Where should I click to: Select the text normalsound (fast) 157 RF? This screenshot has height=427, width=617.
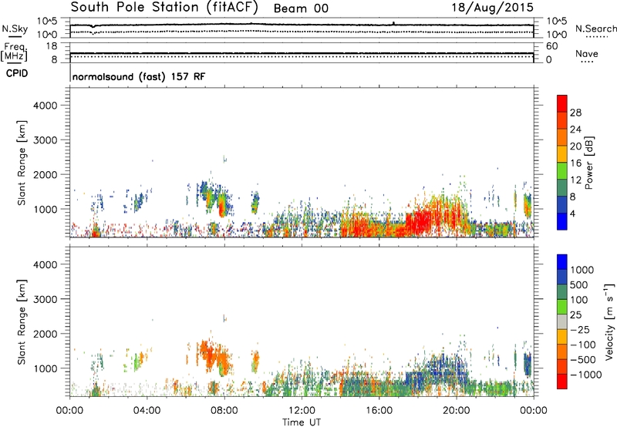point(139,76)
